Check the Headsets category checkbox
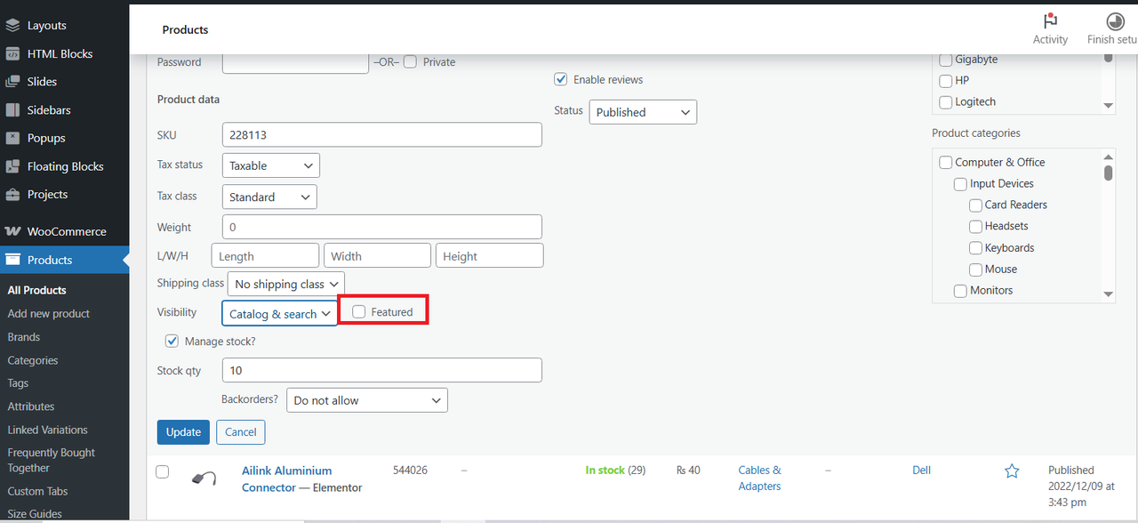 [x=975, y=227]
